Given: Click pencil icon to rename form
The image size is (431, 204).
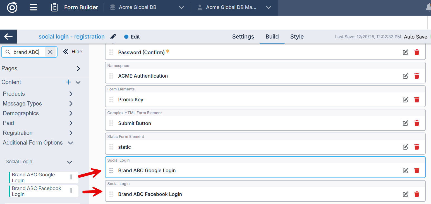Looking at the screenshot, I should (x=113, y=37).
